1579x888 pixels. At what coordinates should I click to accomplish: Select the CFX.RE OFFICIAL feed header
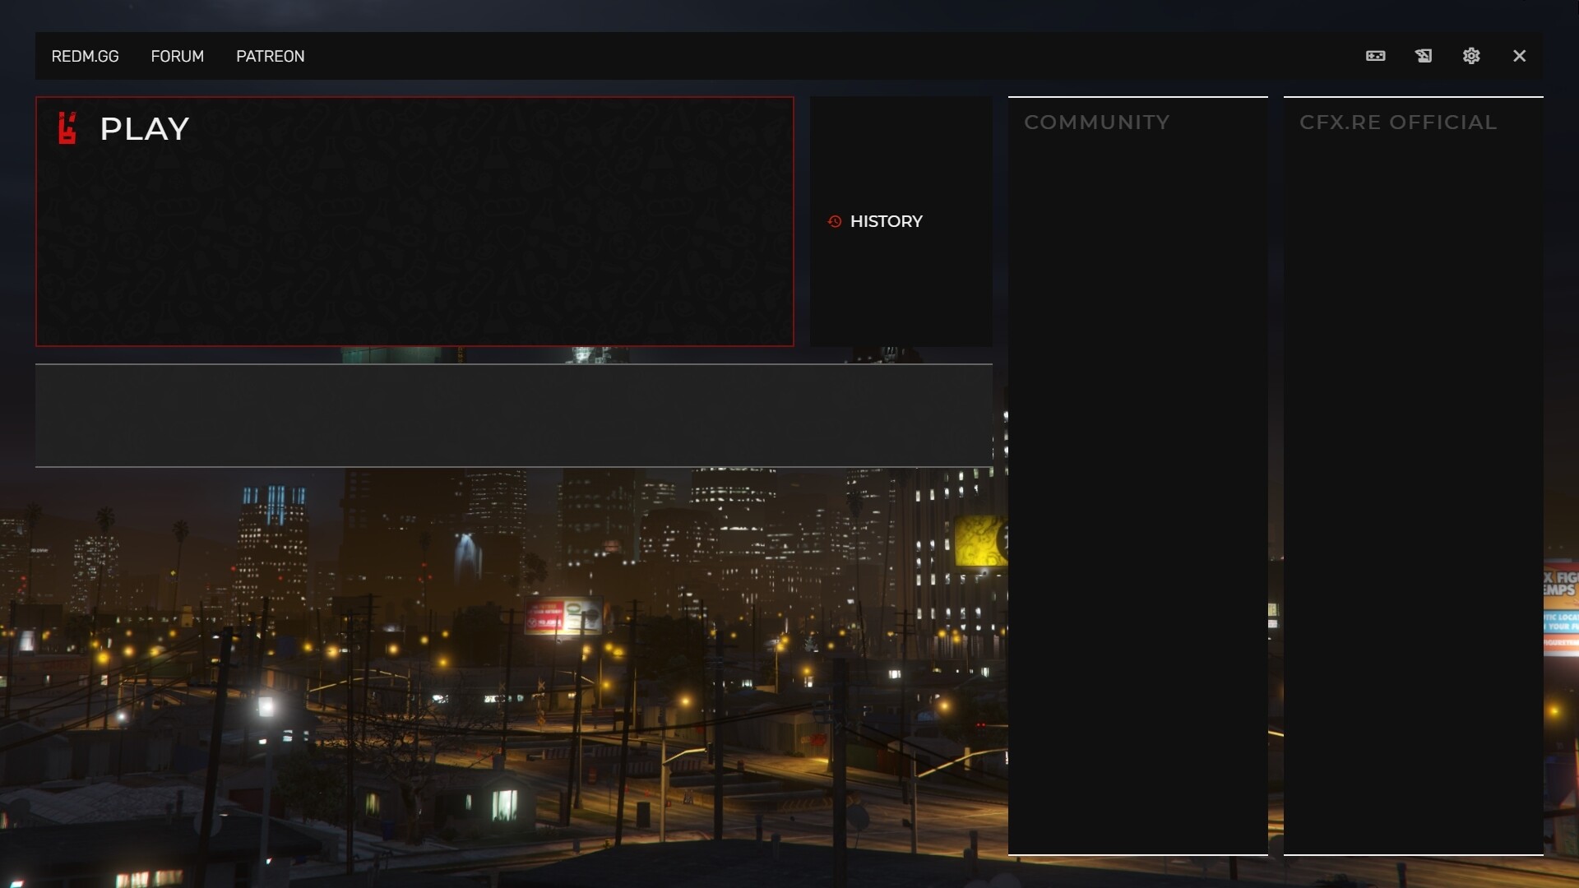tap(1397, 123)
